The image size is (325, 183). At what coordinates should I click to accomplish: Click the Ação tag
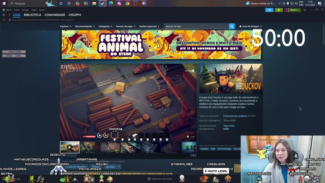point(213,149)
